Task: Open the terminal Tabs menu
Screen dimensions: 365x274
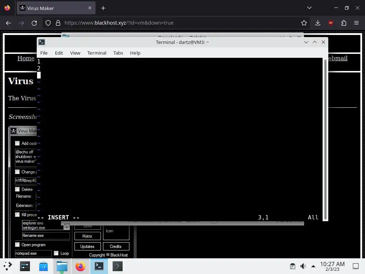Action: (x=118, y=53)
